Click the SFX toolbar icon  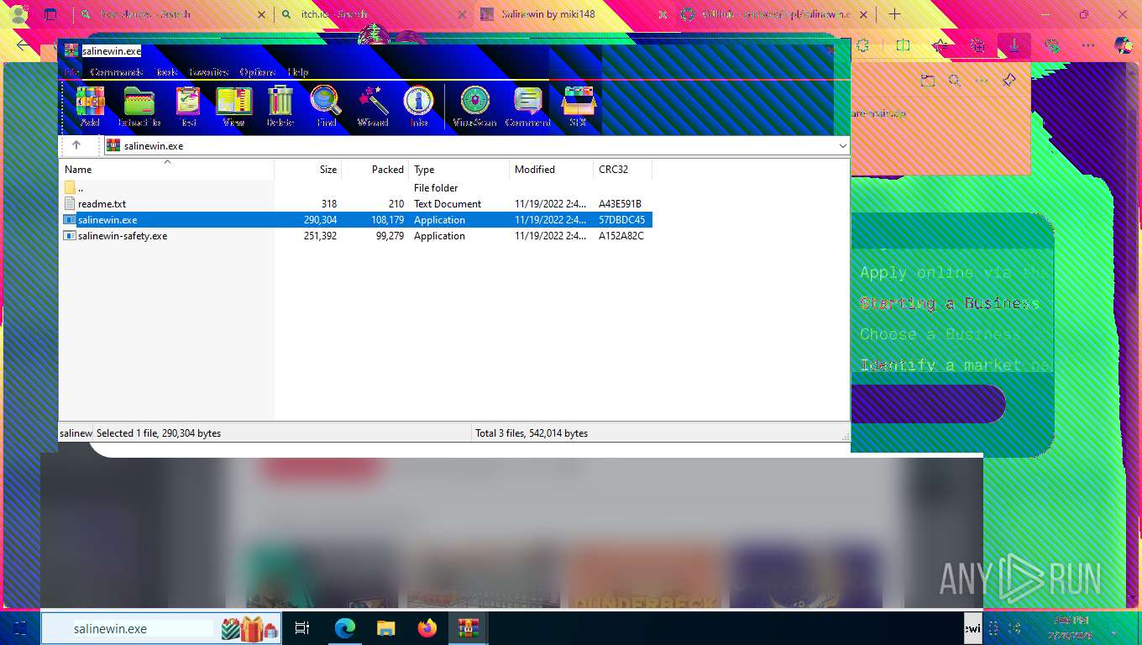tap(578, 107)
